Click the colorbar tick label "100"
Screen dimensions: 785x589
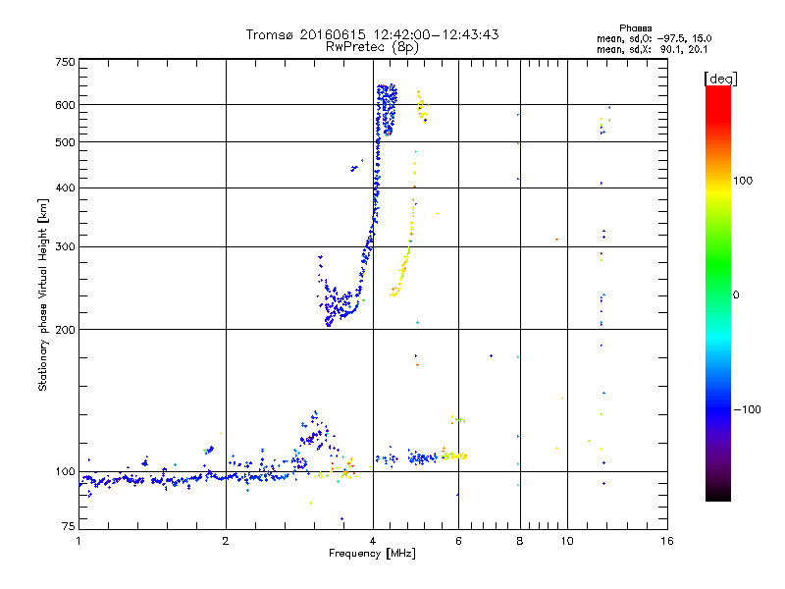[x=743, y=181]
